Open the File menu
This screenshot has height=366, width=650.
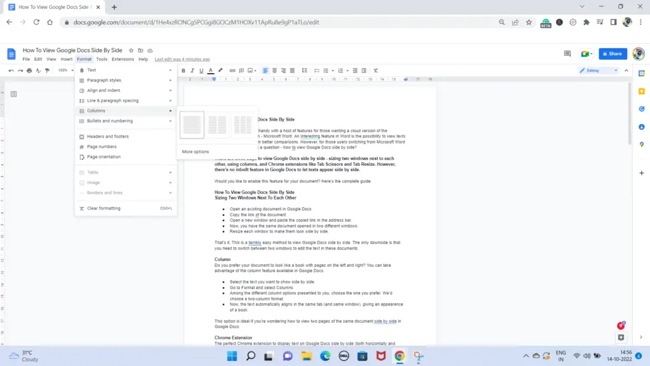click(x=26, y=59)
